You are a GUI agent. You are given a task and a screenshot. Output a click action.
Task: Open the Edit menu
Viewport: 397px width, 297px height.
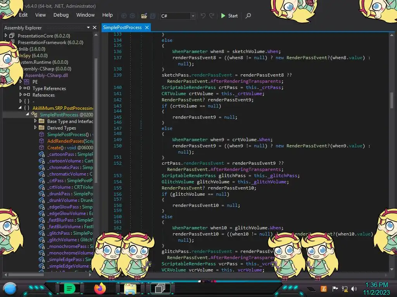(23, 15)
